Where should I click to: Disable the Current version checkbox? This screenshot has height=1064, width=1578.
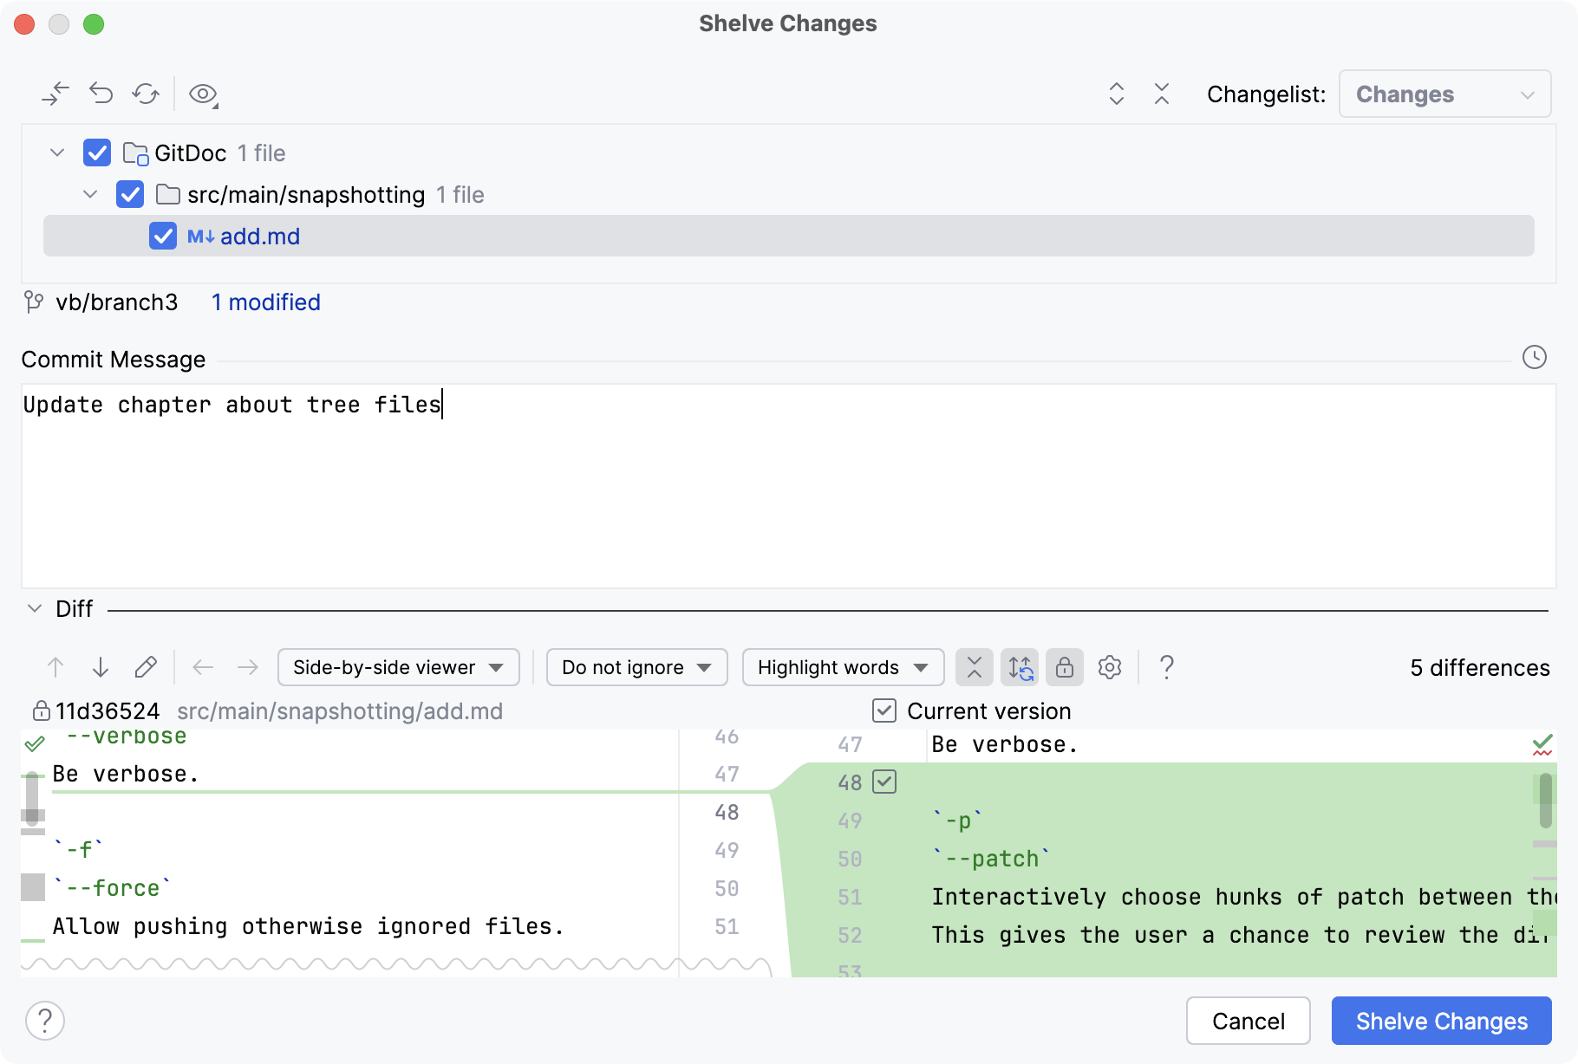(884, 710)
